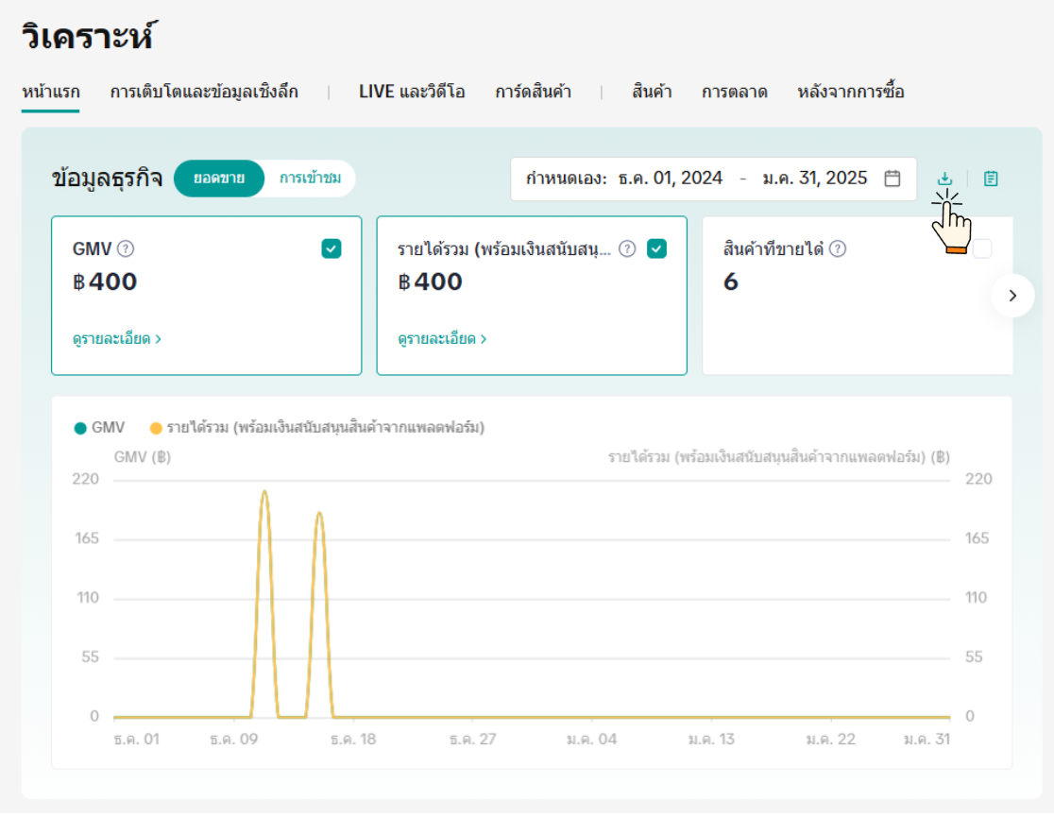Click the teal GMV legend dot

(80, 428)
